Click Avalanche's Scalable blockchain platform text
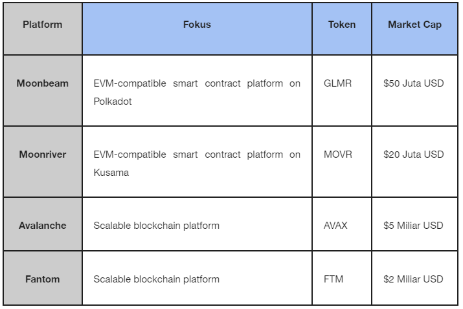Image resolution: width=463 pixels, height=309 pixels. pos(157,226)
